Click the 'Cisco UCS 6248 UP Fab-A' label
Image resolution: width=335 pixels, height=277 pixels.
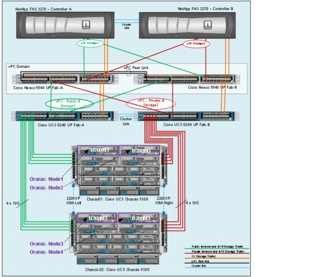pos(61,125)
